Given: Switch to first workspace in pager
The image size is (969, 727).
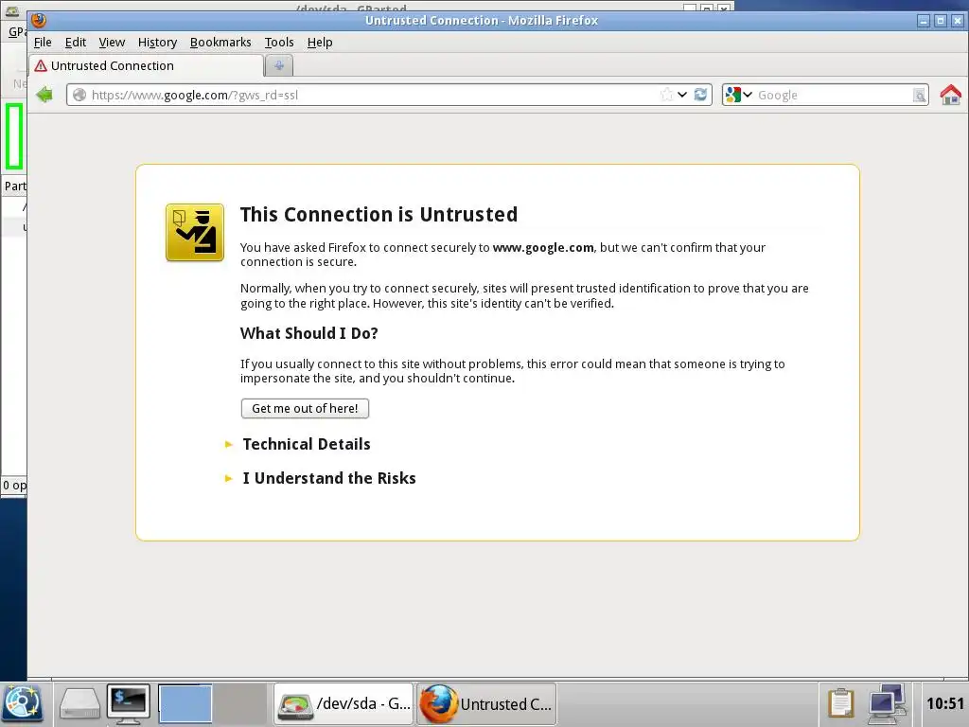Looking at the screenshot, I should pos(185,704).
